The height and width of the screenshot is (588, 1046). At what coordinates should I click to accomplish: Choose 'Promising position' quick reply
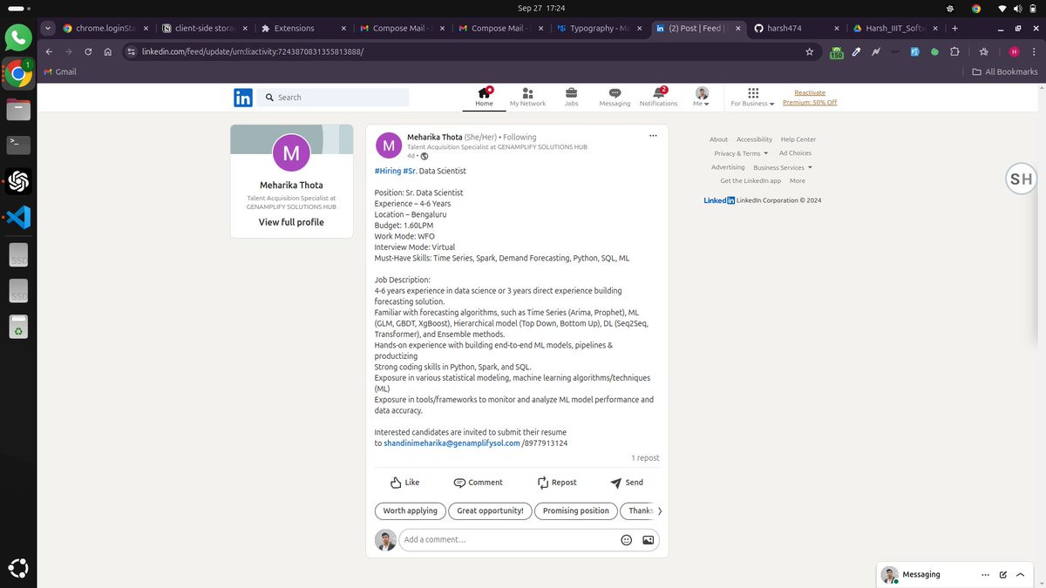point(576,511)
